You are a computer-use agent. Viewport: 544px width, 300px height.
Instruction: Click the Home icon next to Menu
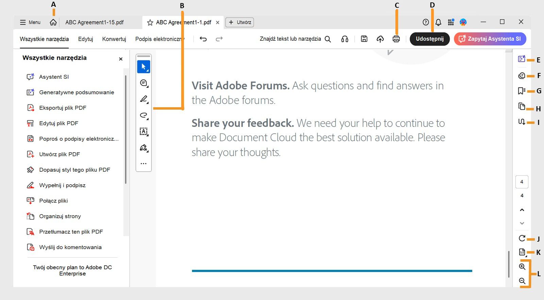coord(53,22)
